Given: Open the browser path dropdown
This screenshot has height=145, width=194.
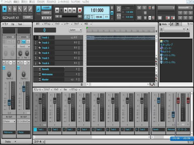Looking at the screenshot, I should [x=175, y=29].
